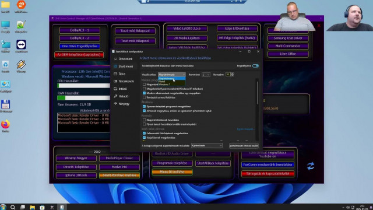Click the DolbyAC3 - 1 button

[80, 30]
